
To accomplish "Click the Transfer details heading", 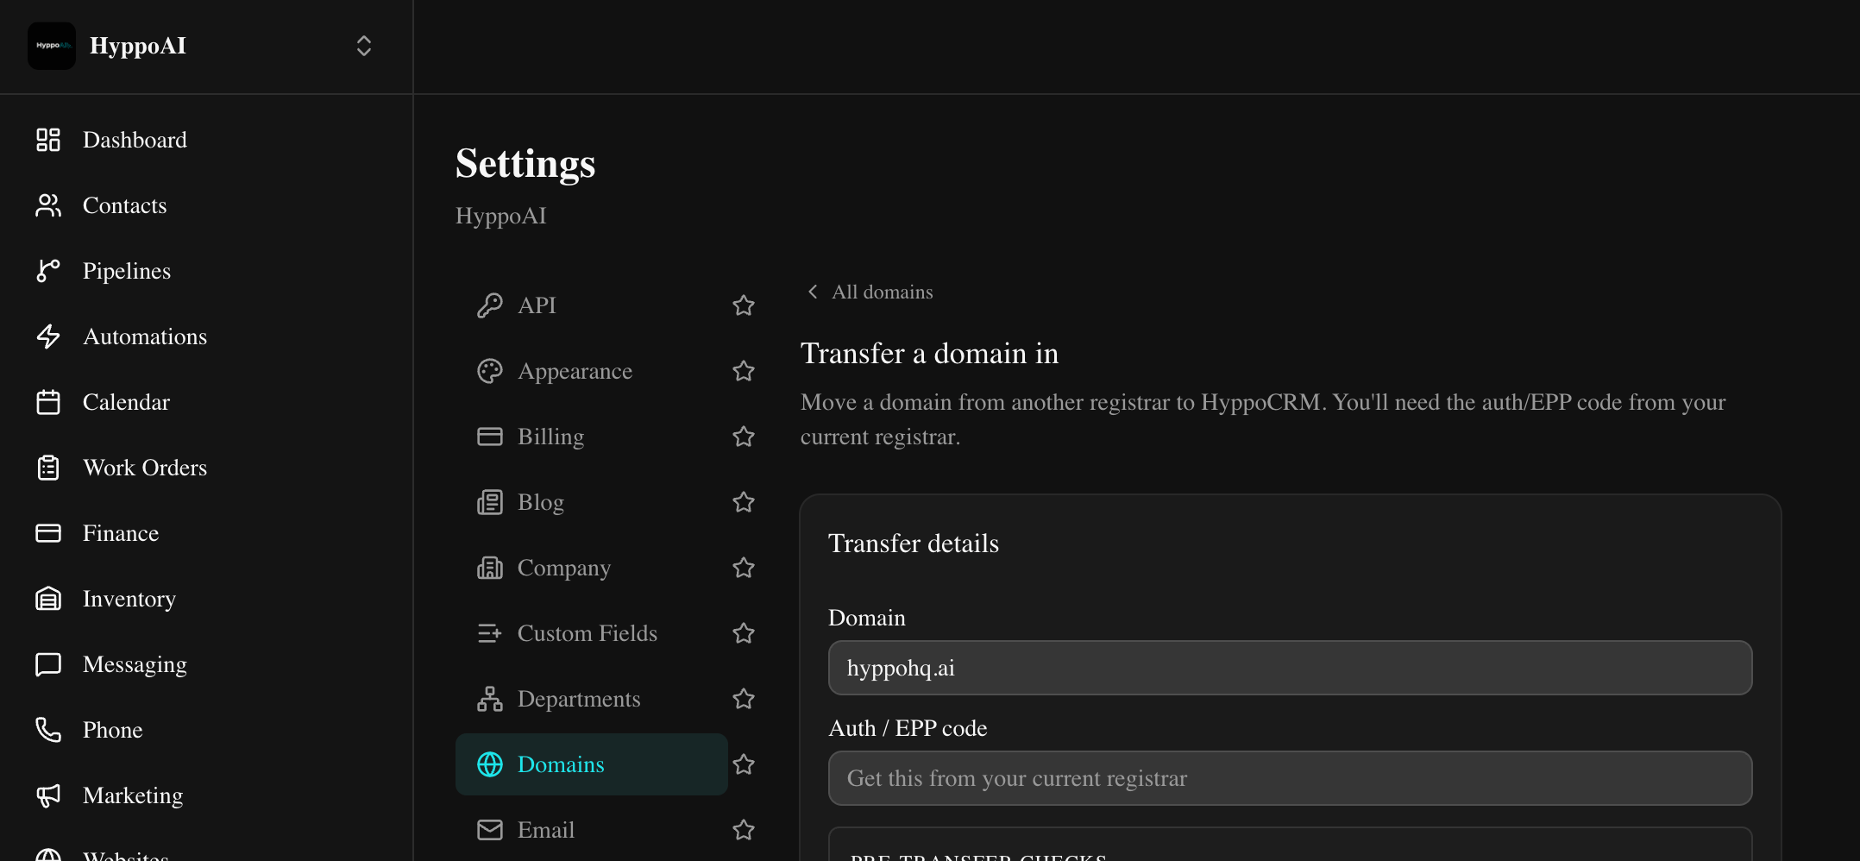I will (914, 544).
